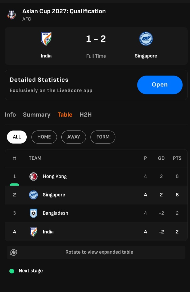Open India team crest in match header

click(x=46, y=39)
